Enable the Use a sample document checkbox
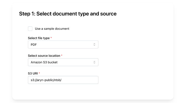The height and width of the screenshot is (103, 186). pos(30,29)
